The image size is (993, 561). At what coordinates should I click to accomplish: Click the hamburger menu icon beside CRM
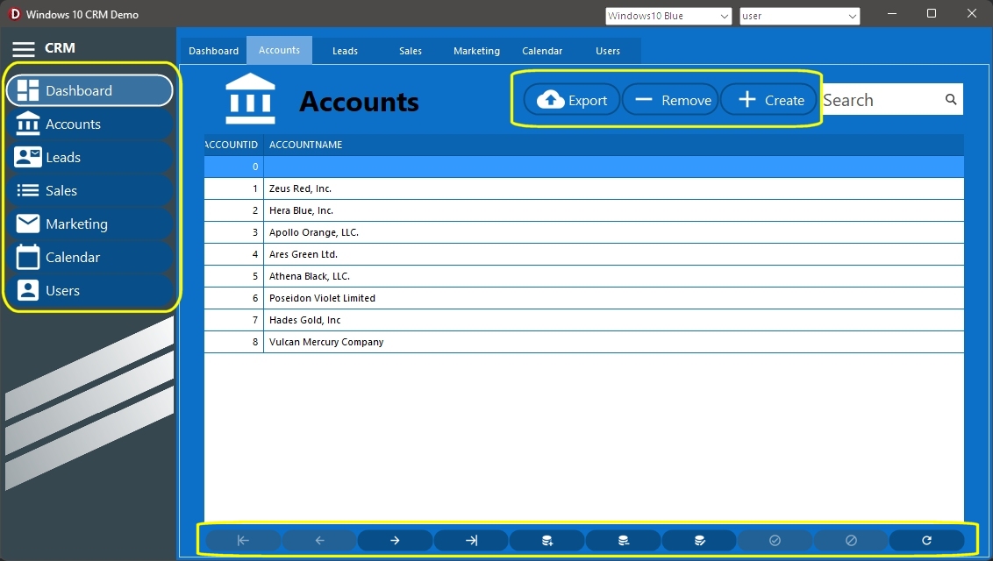point(24,49)
